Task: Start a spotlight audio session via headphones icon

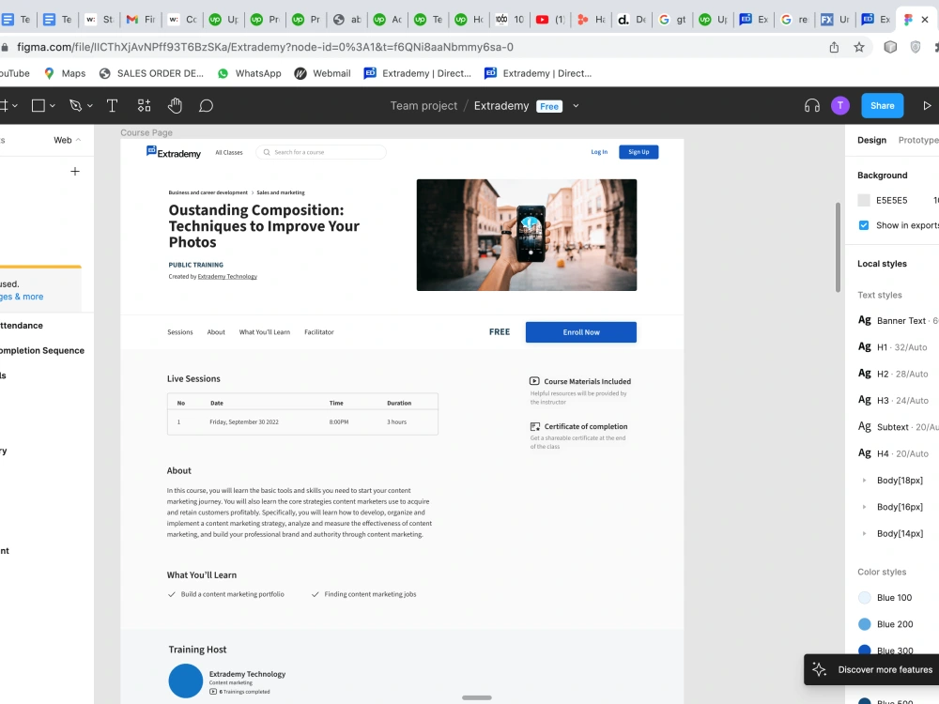Action: click(x=811, y=105)
